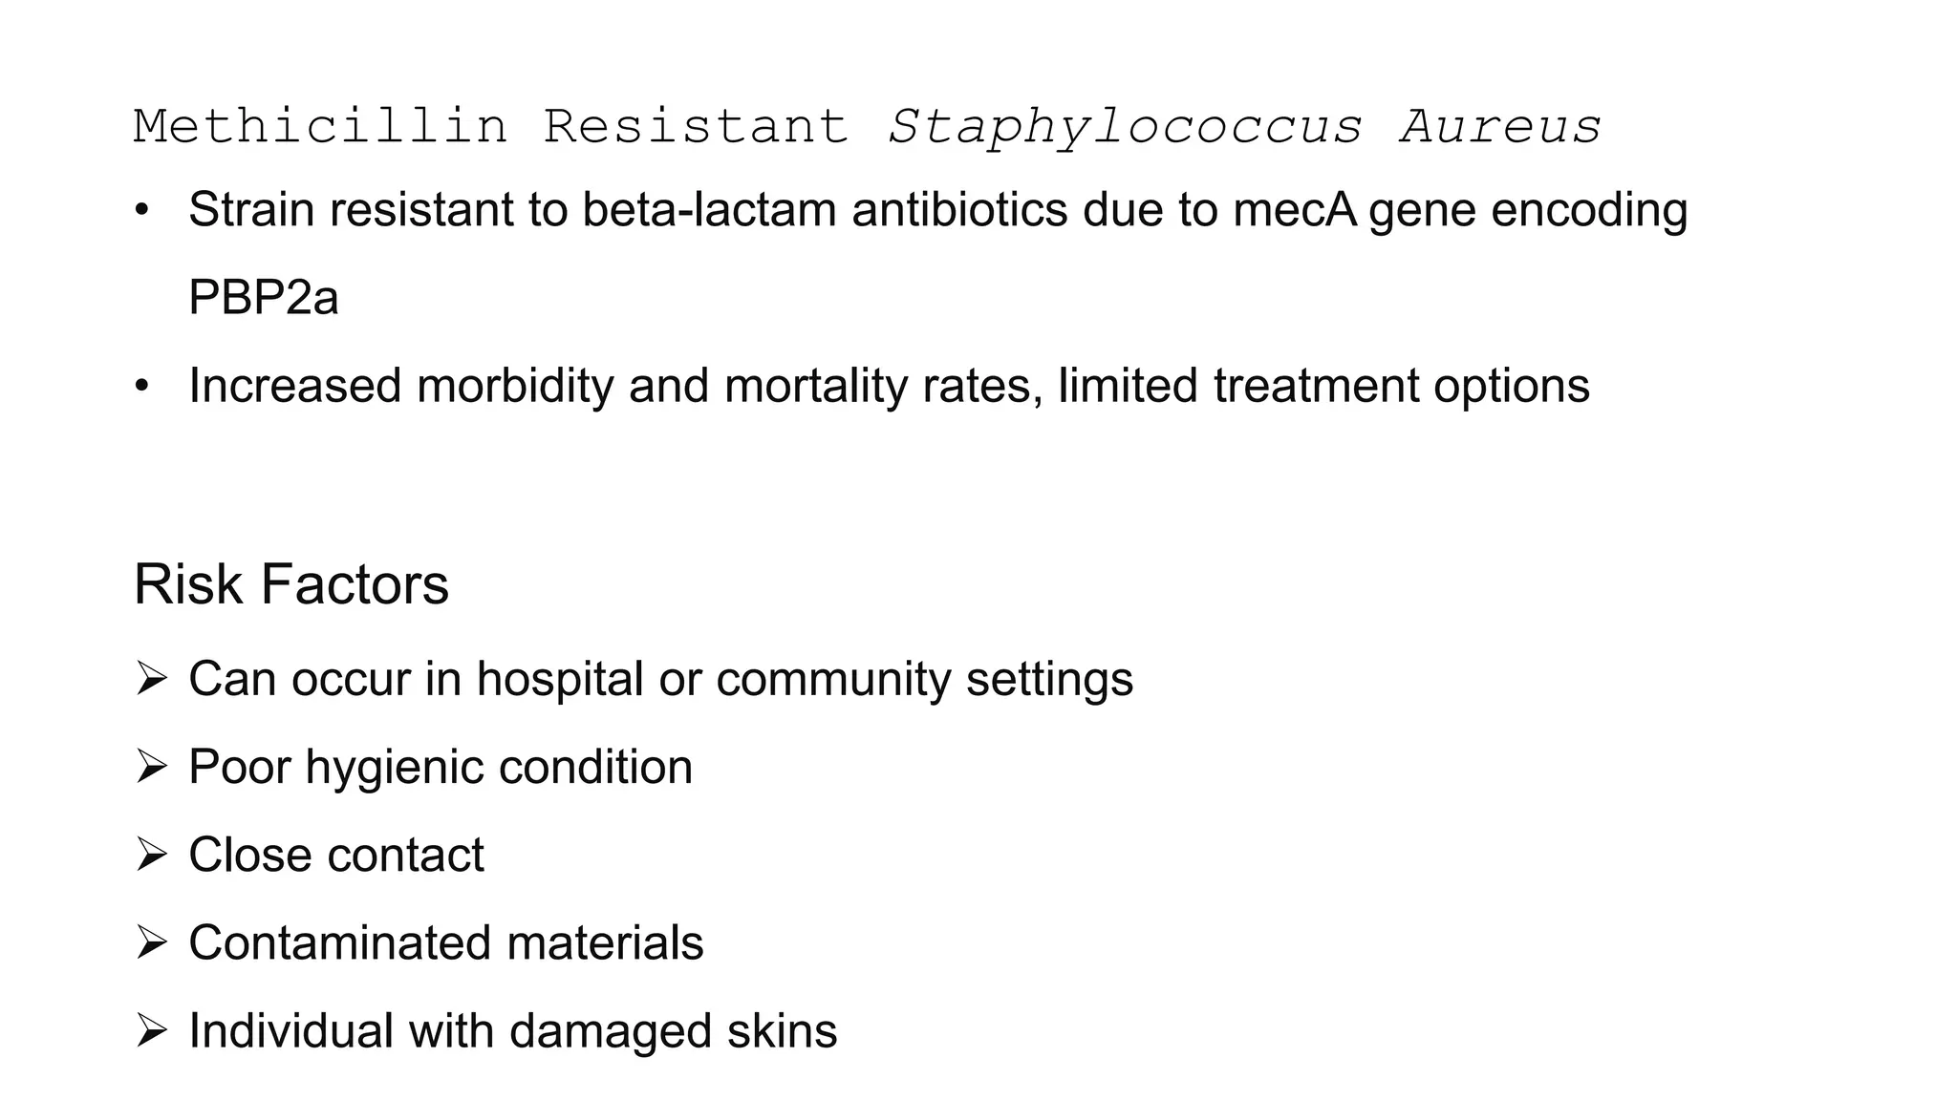Click the slide title Methicillin Resistant Staphylococcus Aureus
The width and height of the screenshot is (1957, 1100).
(867, 128)
